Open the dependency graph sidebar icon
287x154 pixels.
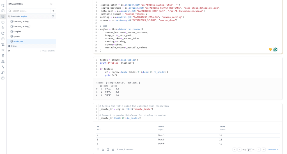pyautogui.click(x=3, y=61)
